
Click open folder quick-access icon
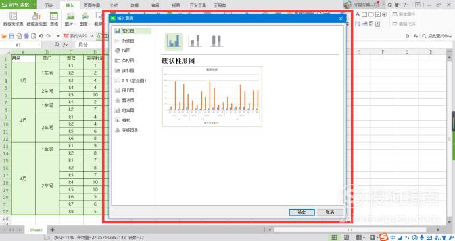click(x=4, y=36)
